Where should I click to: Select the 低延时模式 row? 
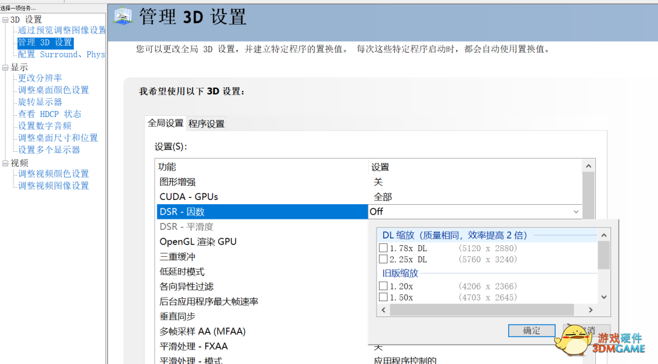tap(262, 272)
